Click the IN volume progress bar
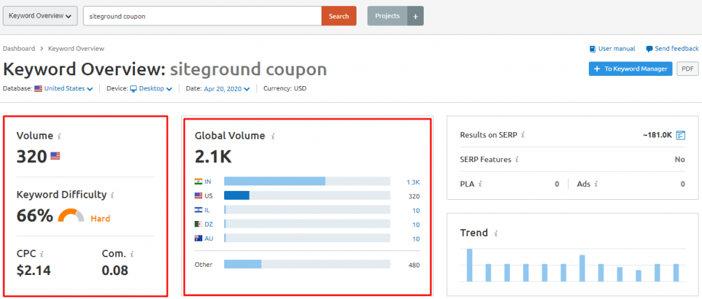 click(x=307, y=181)
